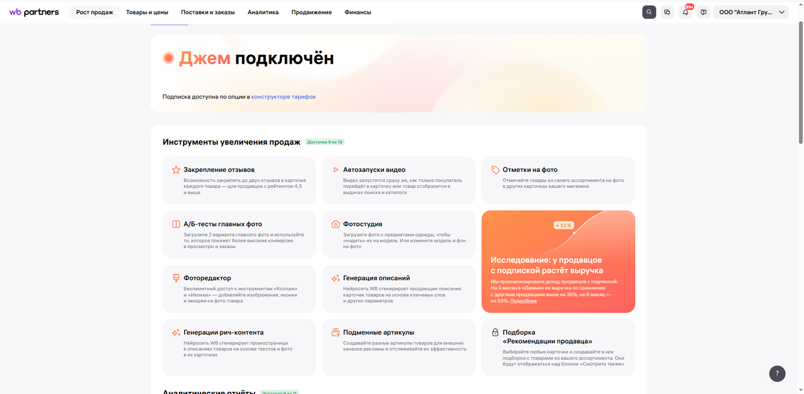The height and width of the screenshot is (394, 804).
Task: Switch to the Рост продаж tab
Action: coord(94,11)
